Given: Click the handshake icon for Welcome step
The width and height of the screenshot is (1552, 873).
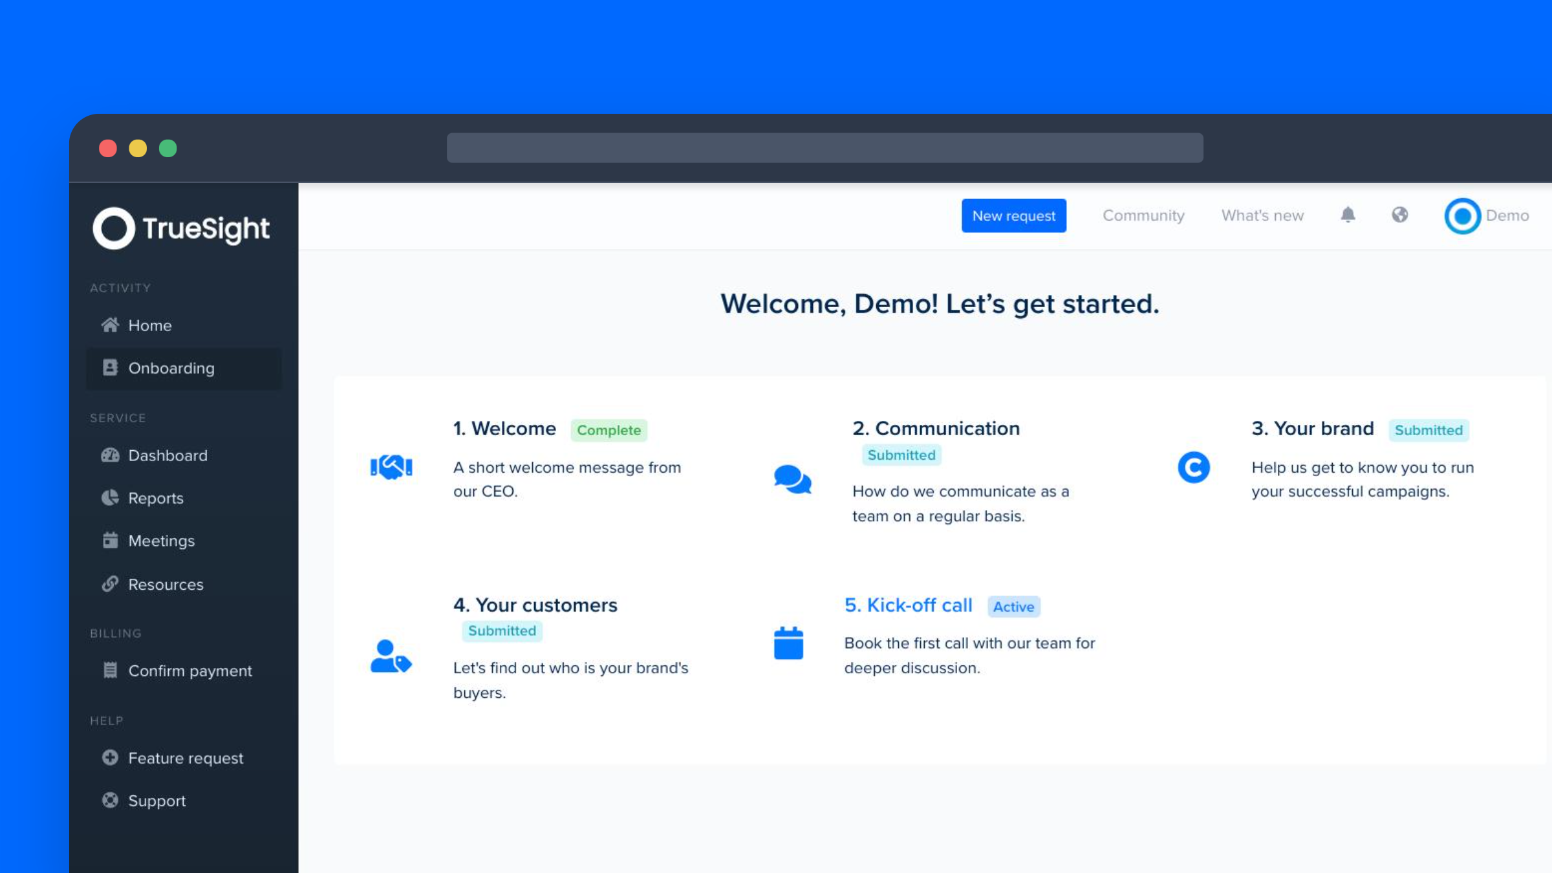Looking at the screenshot, I should pos(391,466).
